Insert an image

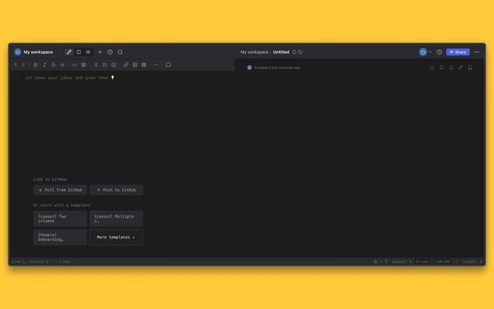(135, 65)
